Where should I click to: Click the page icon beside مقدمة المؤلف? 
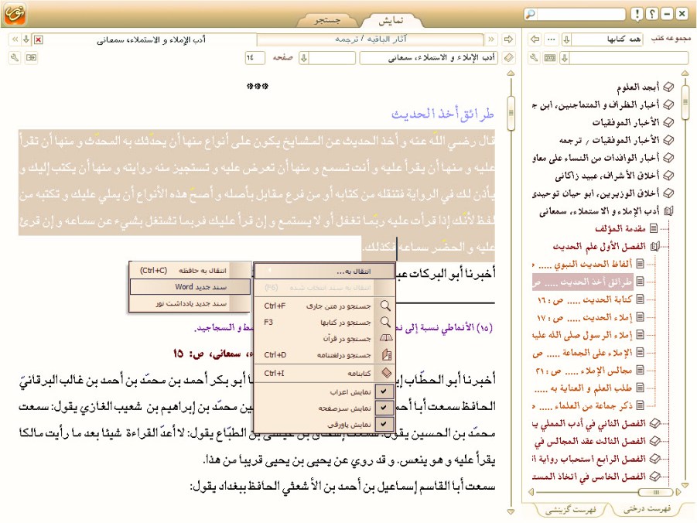(x=654, y=228)
